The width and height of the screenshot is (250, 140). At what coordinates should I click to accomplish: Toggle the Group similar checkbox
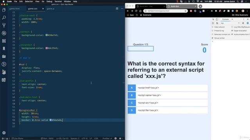tap(212, 38)
